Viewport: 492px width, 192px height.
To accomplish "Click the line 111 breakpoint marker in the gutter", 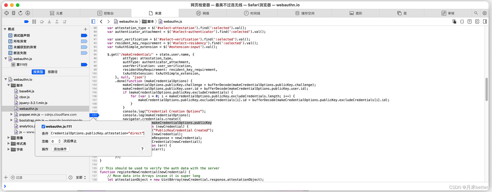I will click(x=94, y=115).
